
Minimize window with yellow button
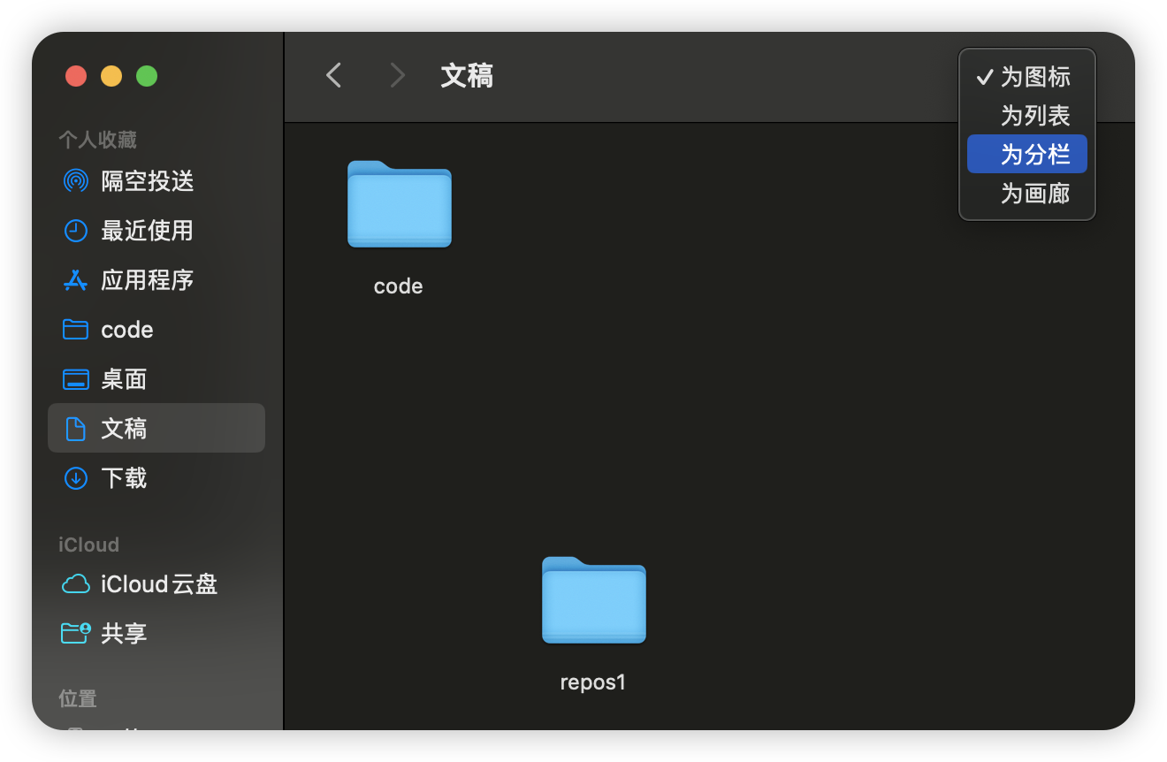pos(111,76)
